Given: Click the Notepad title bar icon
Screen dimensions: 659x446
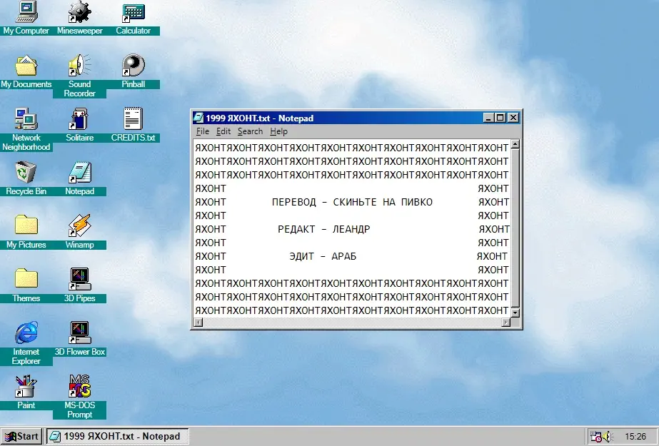Looking at the screenshot, I should (x=198, y=118).
